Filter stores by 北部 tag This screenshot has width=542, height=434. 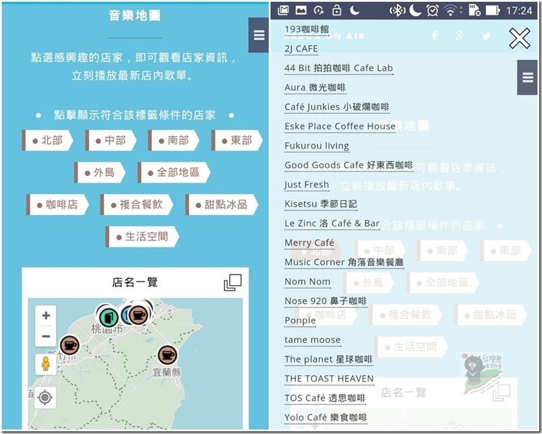pyautogui.click(x=47, y=140)
